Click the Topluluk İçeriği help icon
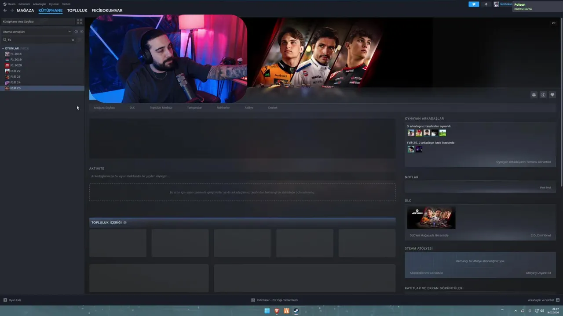This screenshot has width=563, height=316. pos(125,223)
